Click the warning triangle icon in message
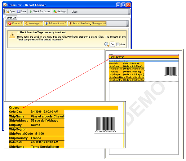The width and height of the screenshot is (186, 161). tap(12, 35)
